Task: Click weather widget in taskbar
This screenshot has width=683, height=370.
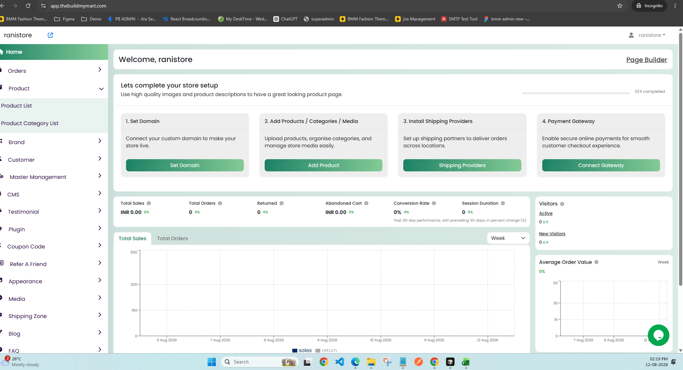Action: (x=20, y=362)
